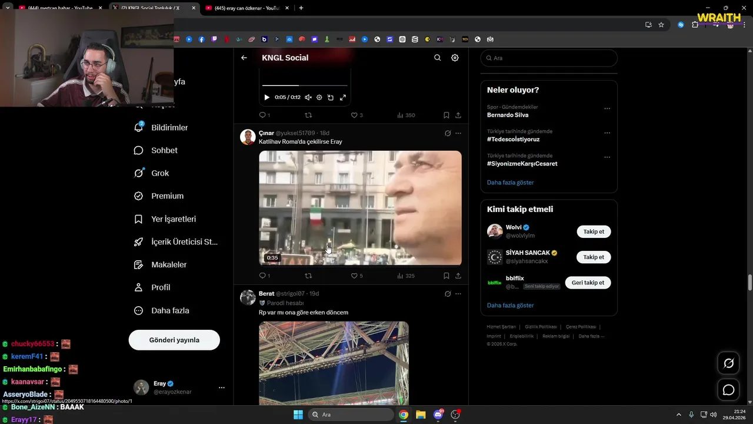The image size is (753, 424).
Task: Open top video playback settings gear
Action: tap(319, 97)
